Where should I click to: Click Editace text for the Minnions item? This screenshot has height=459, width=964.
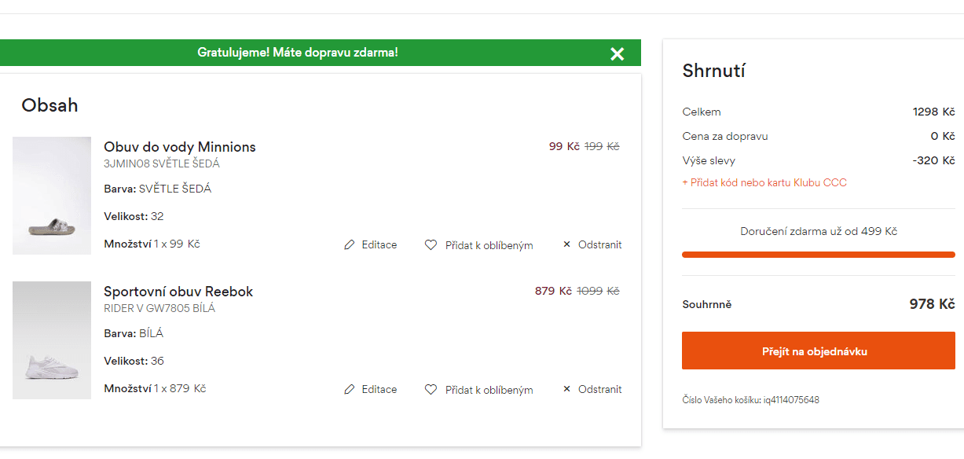[379, 245]
